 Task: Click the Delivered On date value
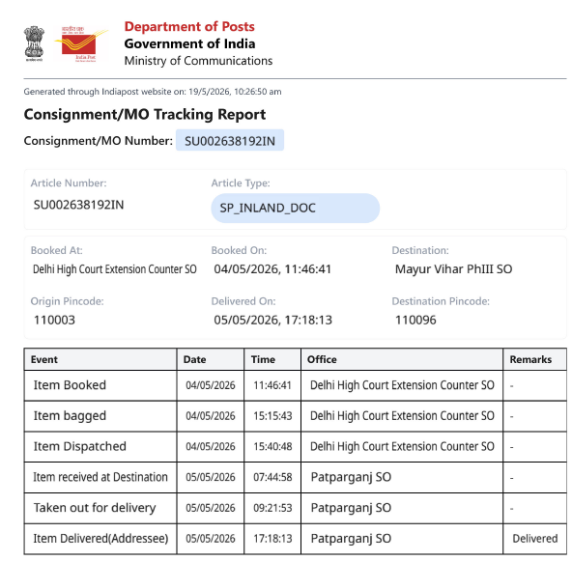[272, 320]
